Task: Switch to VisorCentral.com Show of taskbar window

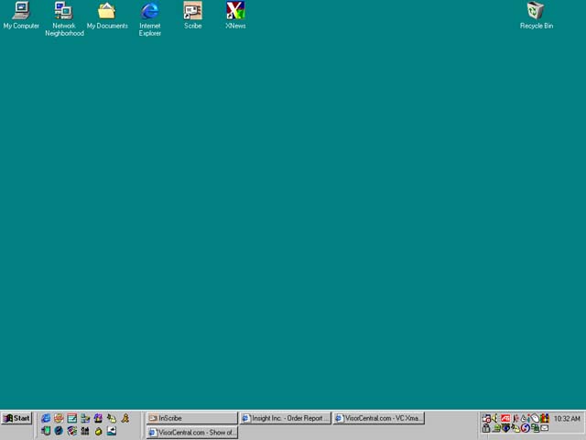Action: tap(192, 432)
